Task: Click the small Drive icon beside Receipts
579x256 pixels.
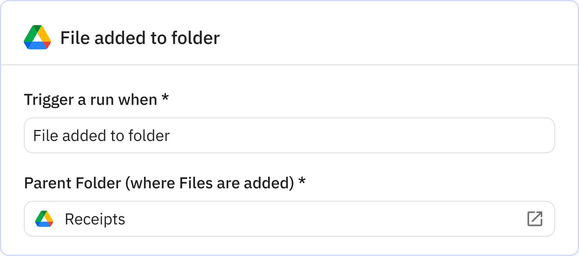Action: click(44, 219)
